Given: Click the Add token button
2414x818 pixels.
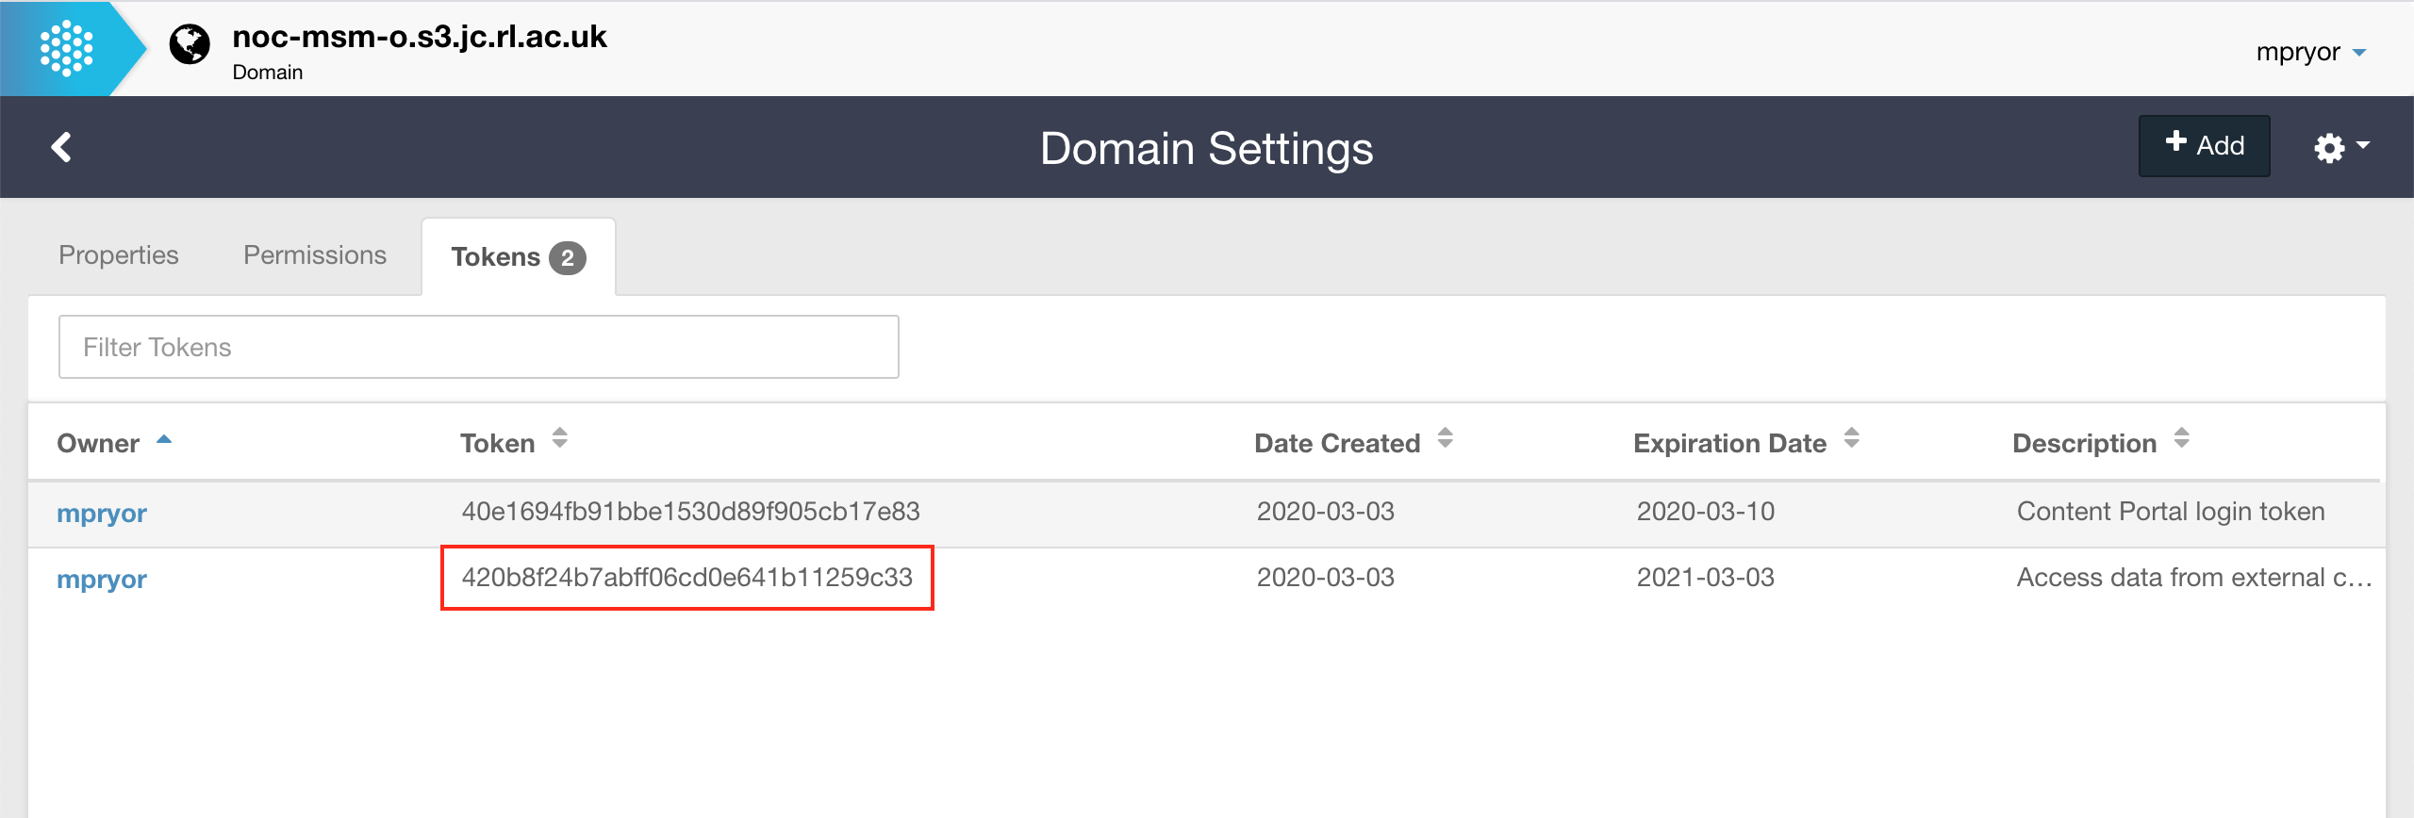Looking at the screenshot, I should tap(2204, 146).
